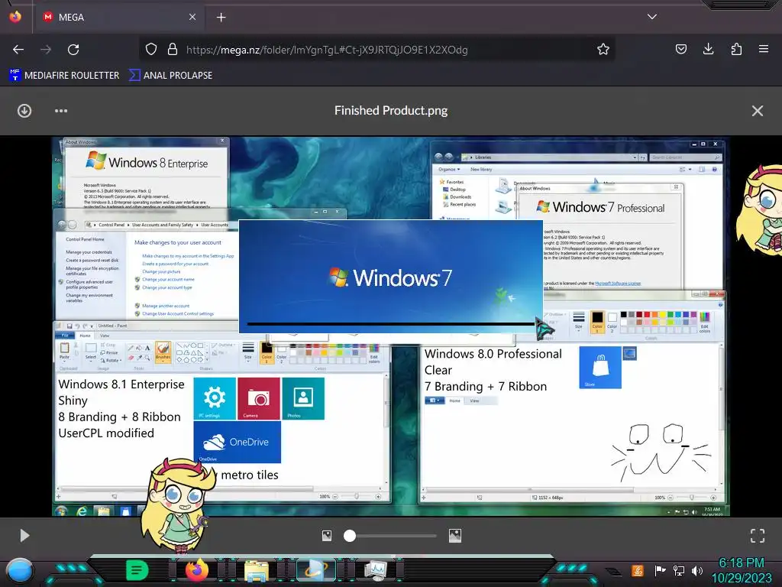
Task: Switch to the MEGA tab
Action: pos(120,17)
